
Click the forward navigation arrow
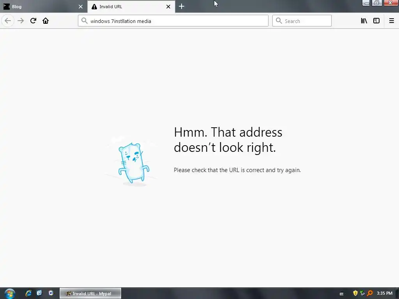[21, 21]
